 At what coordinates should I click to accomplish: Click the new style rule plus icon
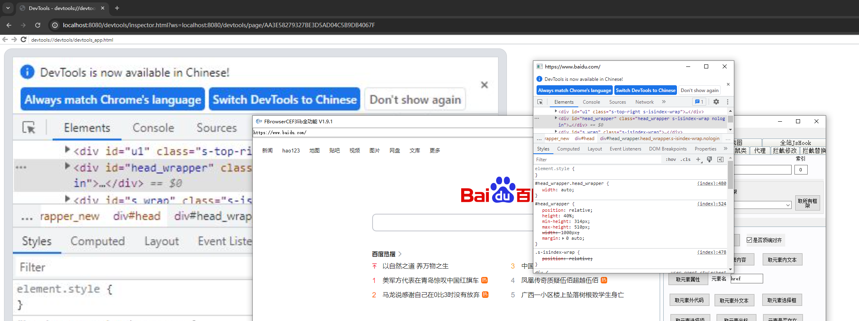coord(698,159)
